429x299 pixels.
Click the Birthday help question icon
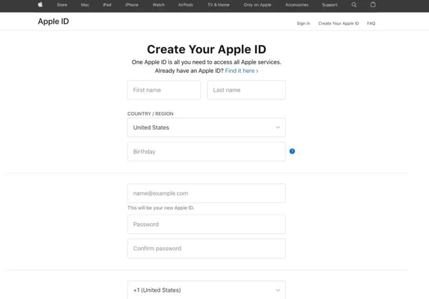click(x=292, y=151)
